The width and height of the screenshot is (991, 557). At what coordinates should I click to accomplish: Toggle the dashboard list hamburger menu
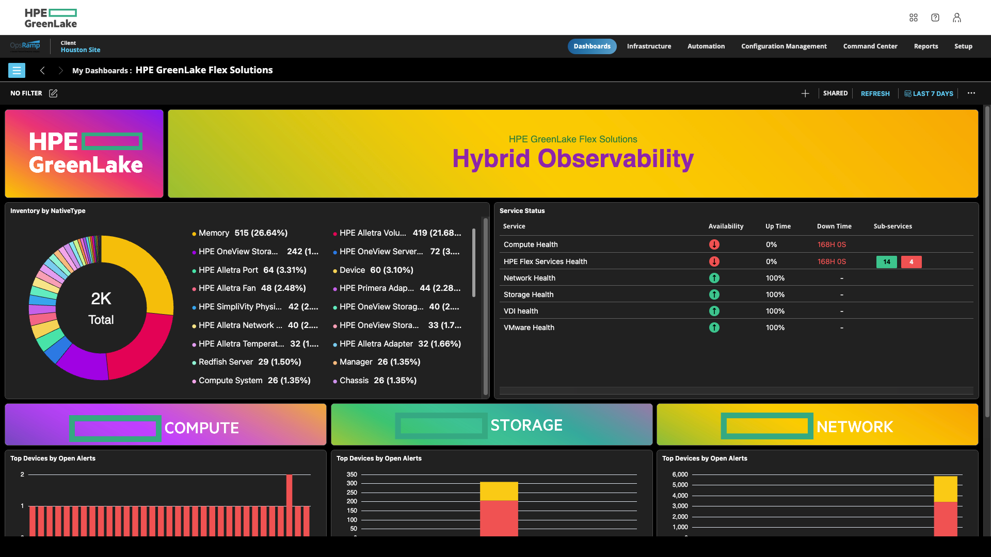[17, 70]
